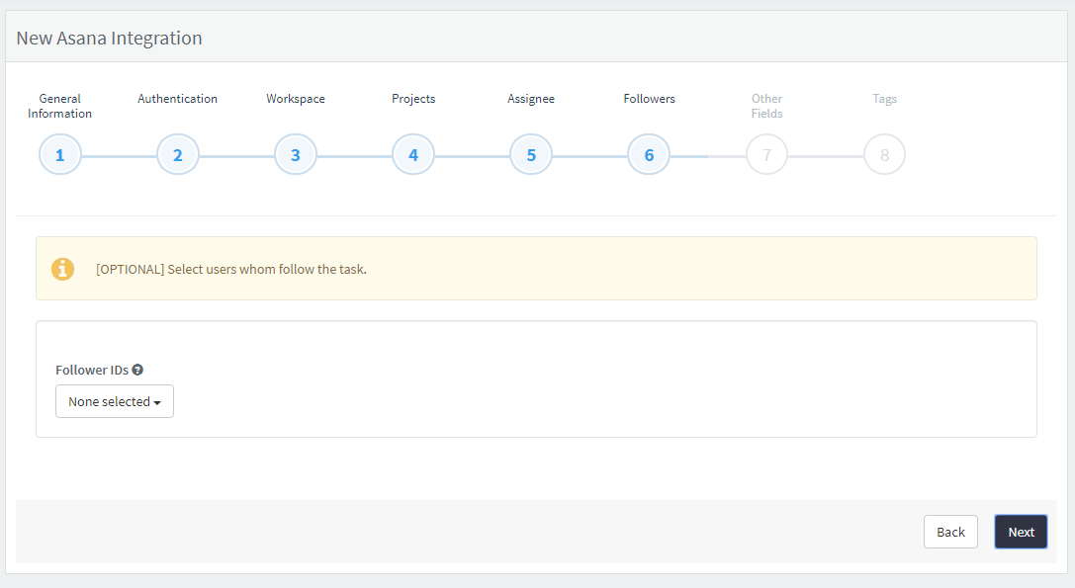
Task: Click the step 6 Followers circle
Action: (x=649, y=155)
